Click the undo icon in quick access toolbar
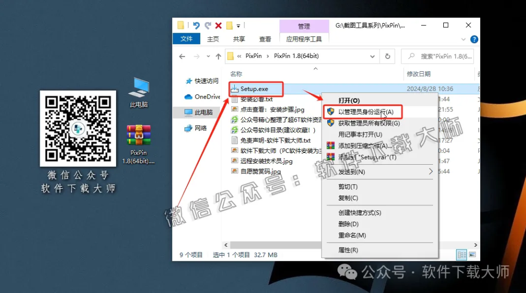The image size is (526, 293). point(196,26)
